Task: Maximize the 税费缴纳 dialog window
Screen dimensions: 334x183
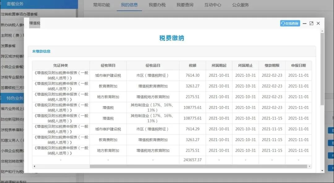Action: pos(311,23)
